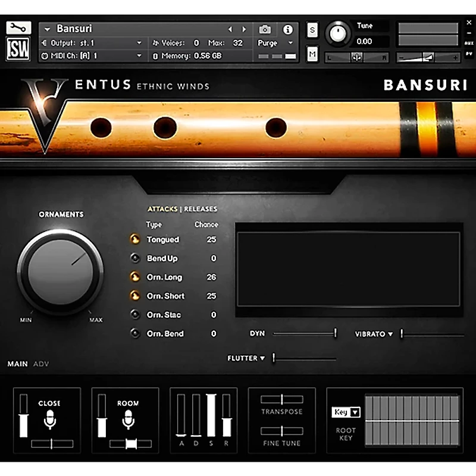Disable the Tongued attack lamp
476x476 pixels.
[x=136, y=239]
